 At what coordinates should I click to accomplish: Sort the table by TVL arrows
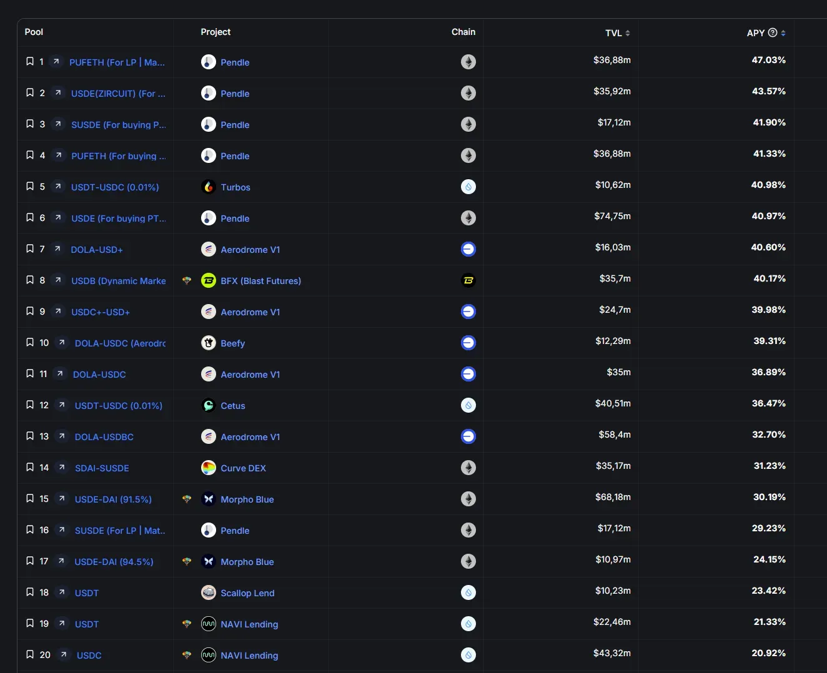coord(628,33)
